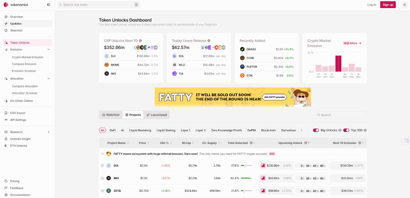
Task: Click the SUI token icon in Cliff Unlocks
Action: pyautogui.click(x=107, y=56)
